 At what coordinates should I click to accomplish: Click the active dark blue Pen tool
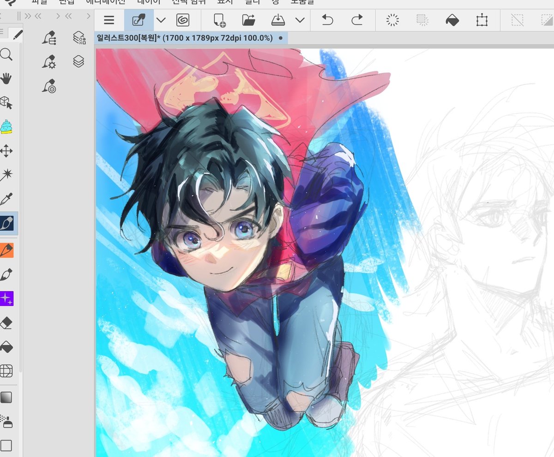click(x=7, y=224)
